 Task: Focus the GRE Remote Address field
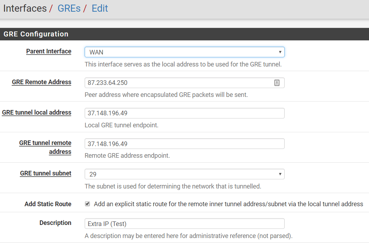pos(179,83)
